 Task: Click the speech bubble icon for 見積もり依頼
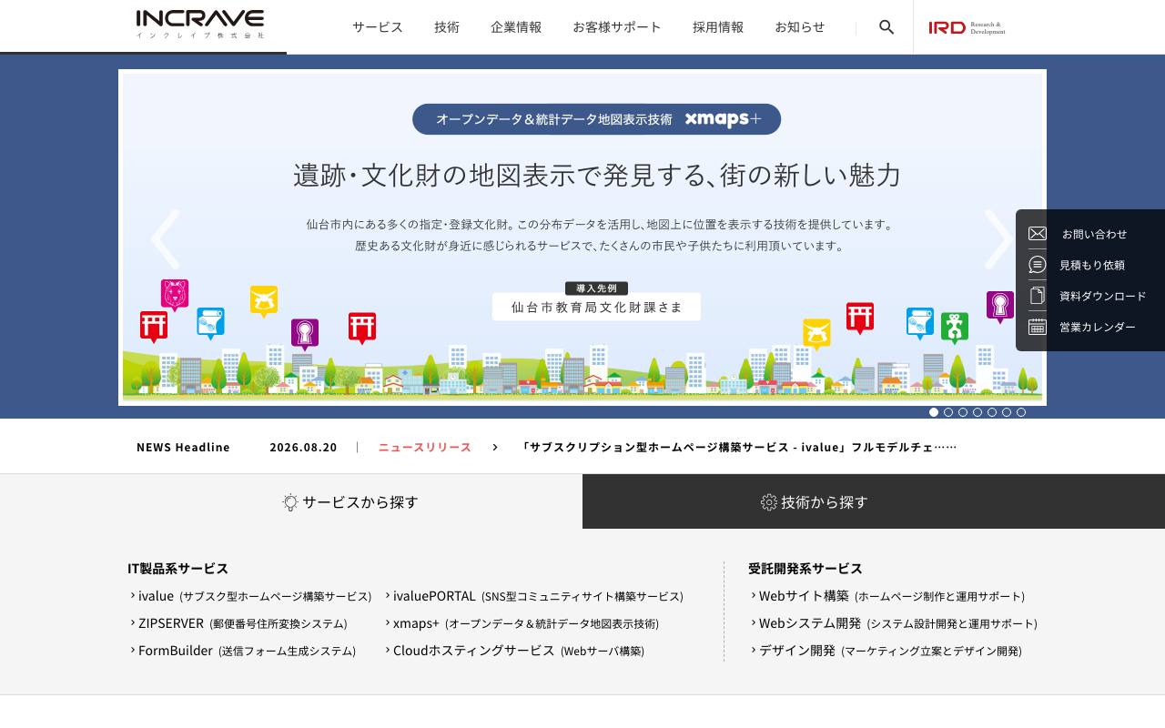click(1038, 265)
